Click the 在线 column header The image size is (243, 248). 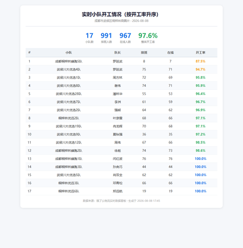[170, 53]
